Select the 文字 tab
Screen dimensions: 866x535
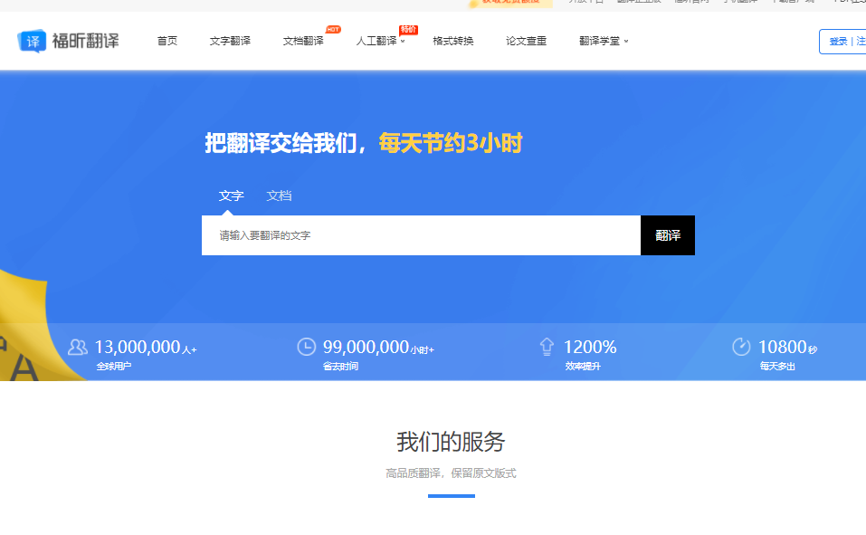pos(232,196)
